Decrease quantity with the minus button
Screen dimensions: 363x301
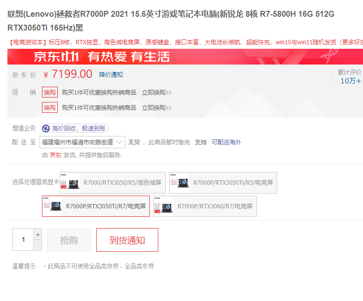(38, 245)
